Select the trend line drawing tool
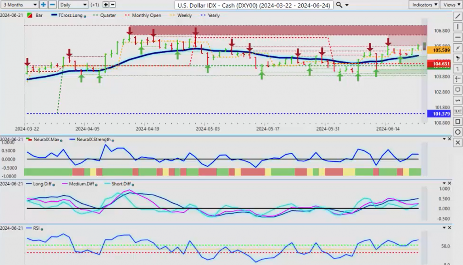The height and width of the screenshot is (265, 463). coord(458,17)
